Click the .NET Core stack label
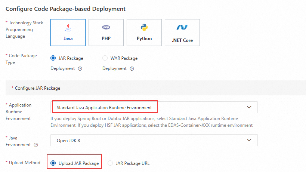 (182, 40)
